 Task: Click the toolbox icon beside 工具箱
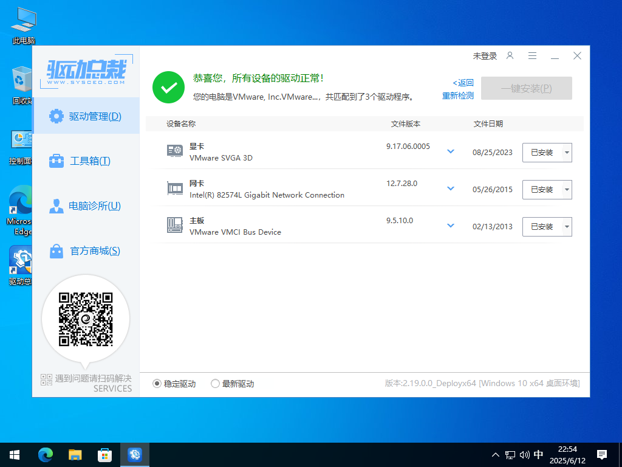(x=56, y=161)
